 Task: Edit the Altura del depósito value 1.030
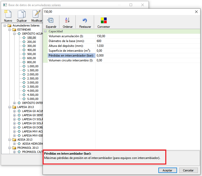click(148, 46)
